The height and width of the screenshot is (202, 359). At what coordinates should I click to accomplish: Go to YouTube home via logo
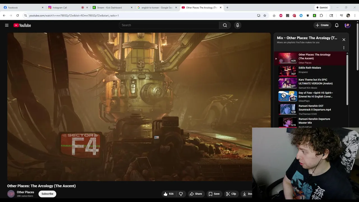click(22, 25)
